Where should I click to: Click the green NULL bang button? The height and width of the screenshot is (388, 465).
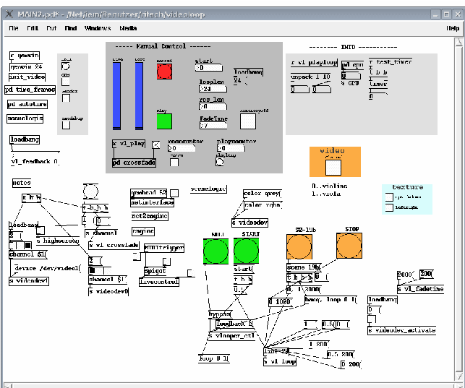(215, 251)
